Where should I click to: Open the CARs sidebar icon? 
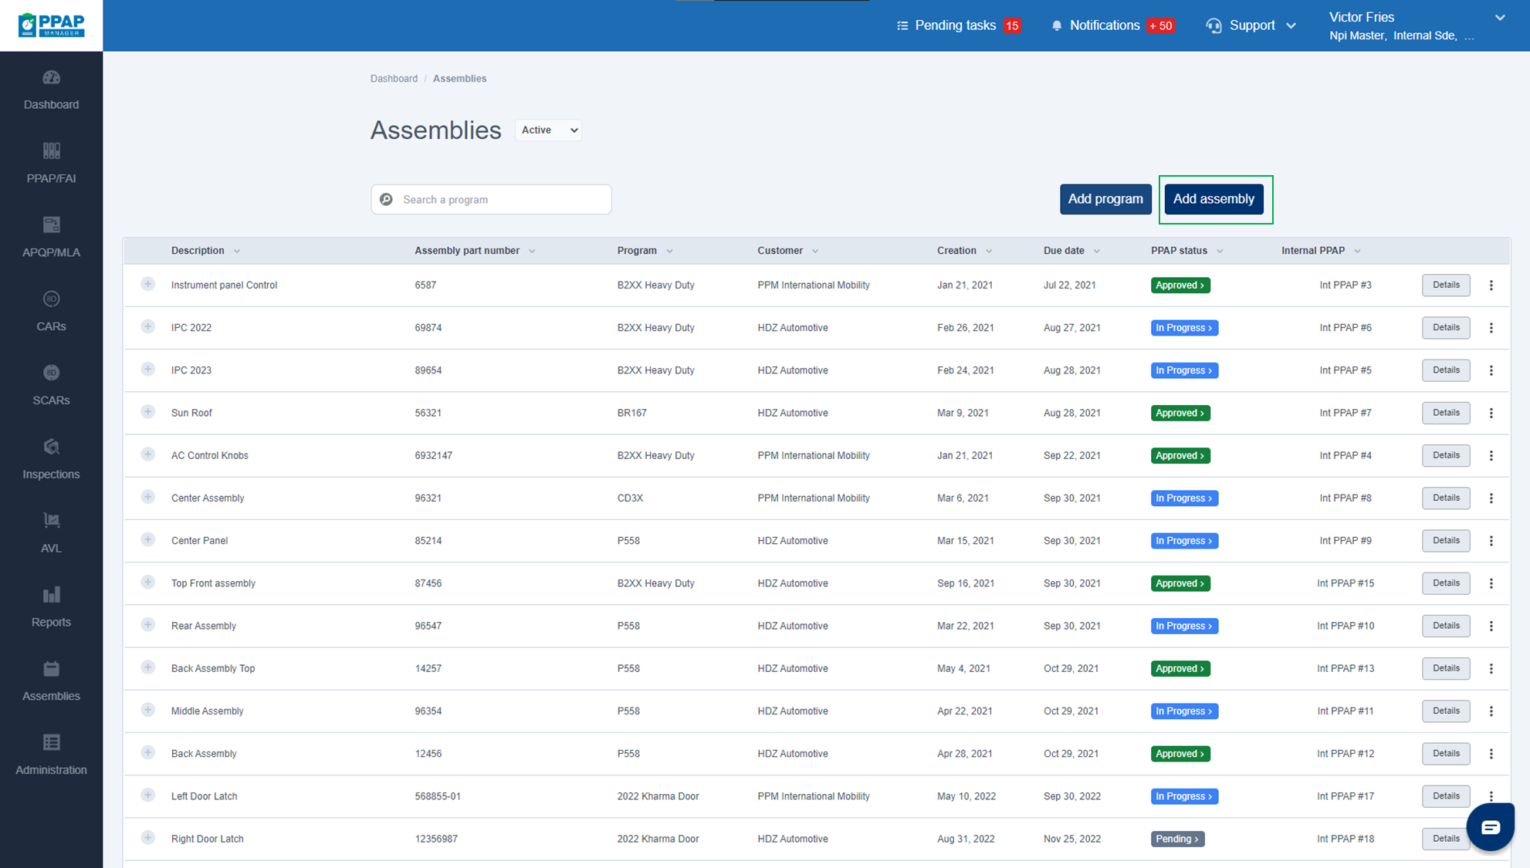coord(51,299)
